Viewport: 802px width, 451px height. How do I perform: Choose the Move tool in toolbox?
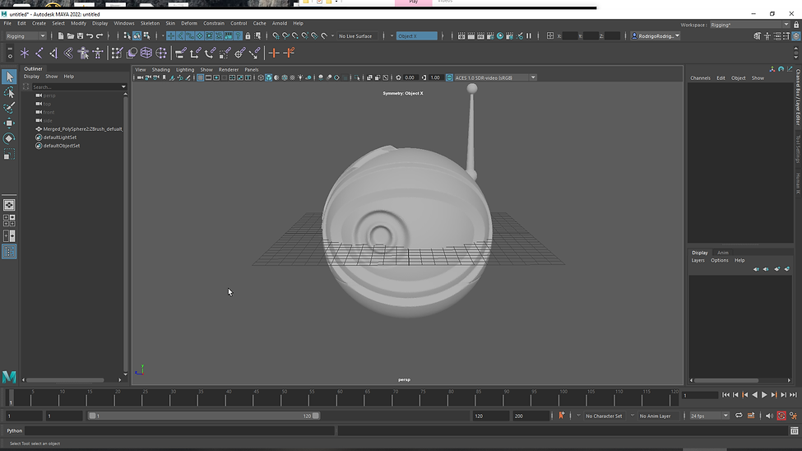9,123
